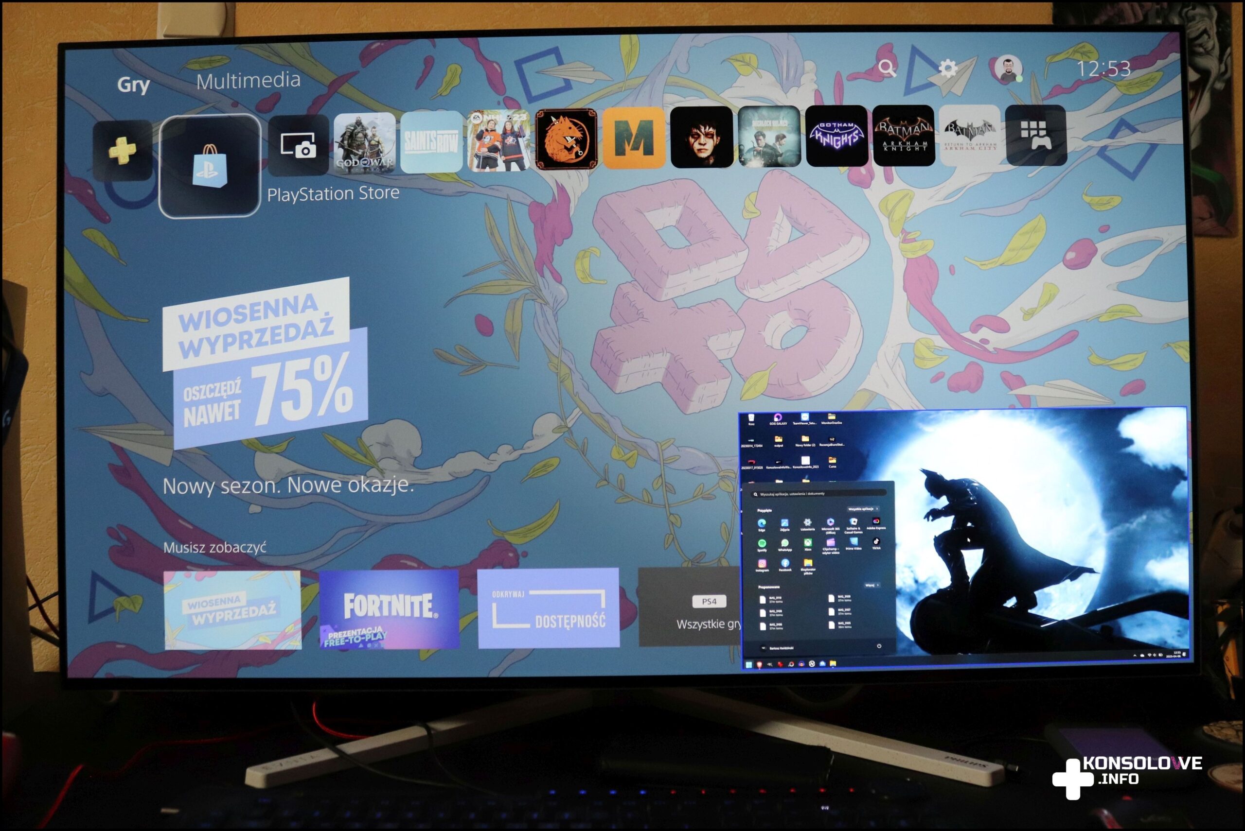
Task: Launch God of War Ragnarök tile
Action: (365, 143)
